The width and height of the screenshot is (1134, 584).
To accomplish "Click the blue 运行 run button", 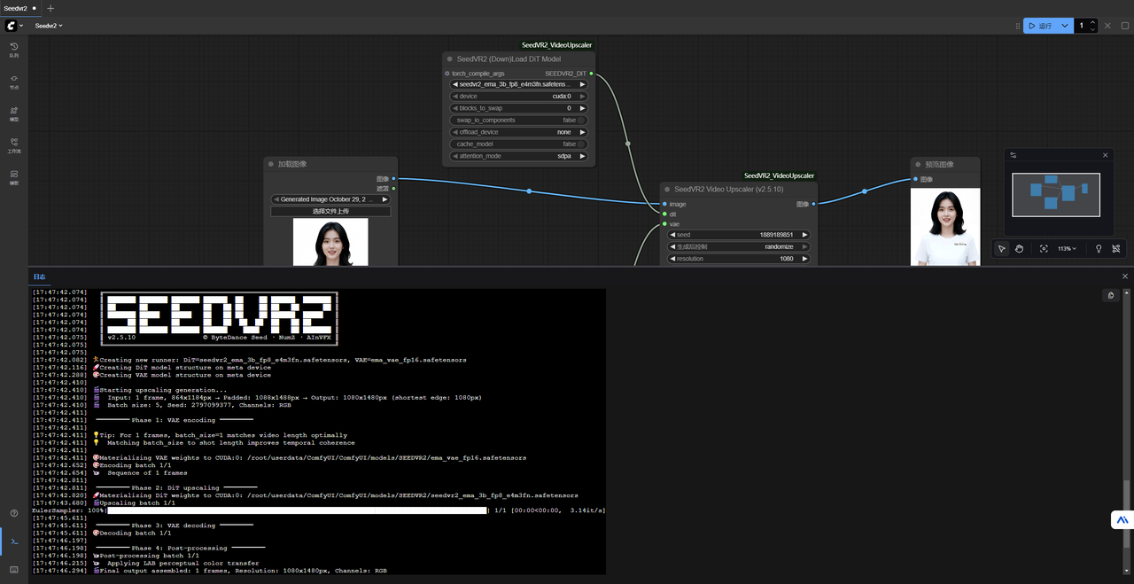I will (1040, 26).
